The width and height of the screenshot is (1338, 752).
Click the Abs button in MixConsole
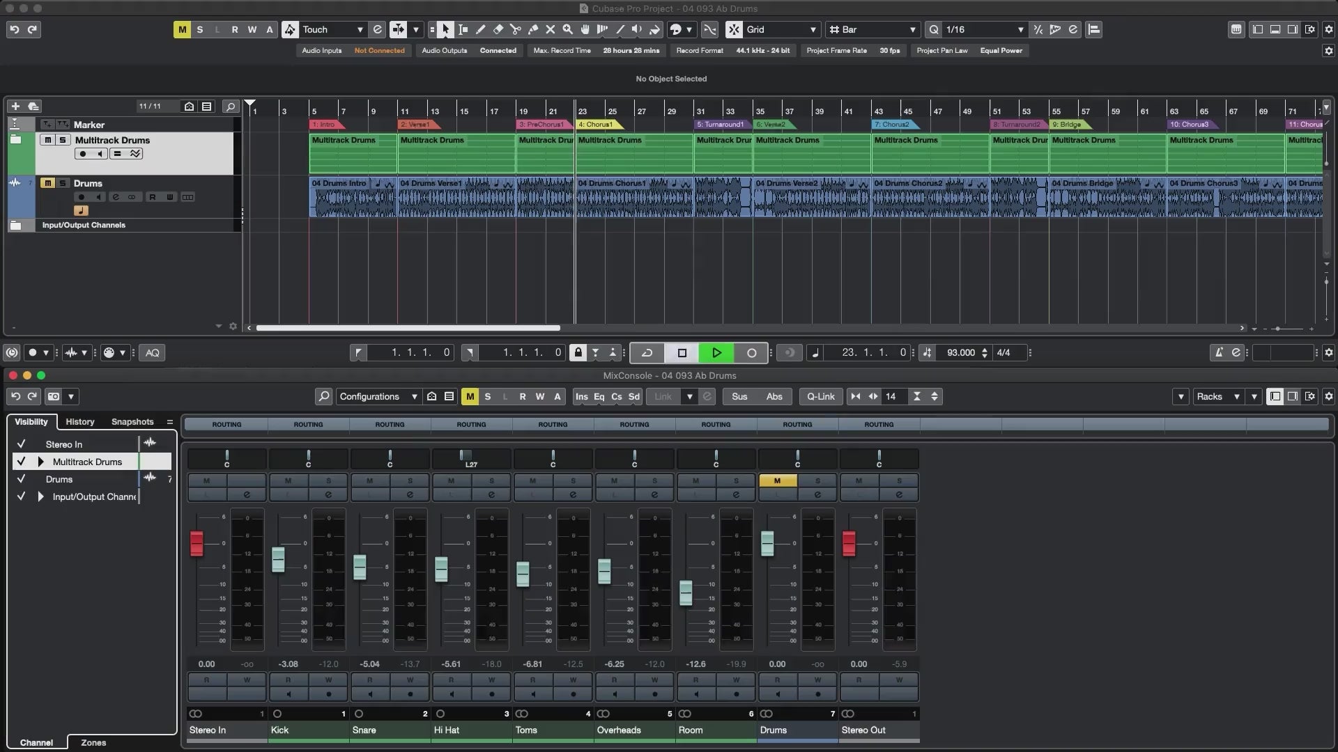coord(774,396)
